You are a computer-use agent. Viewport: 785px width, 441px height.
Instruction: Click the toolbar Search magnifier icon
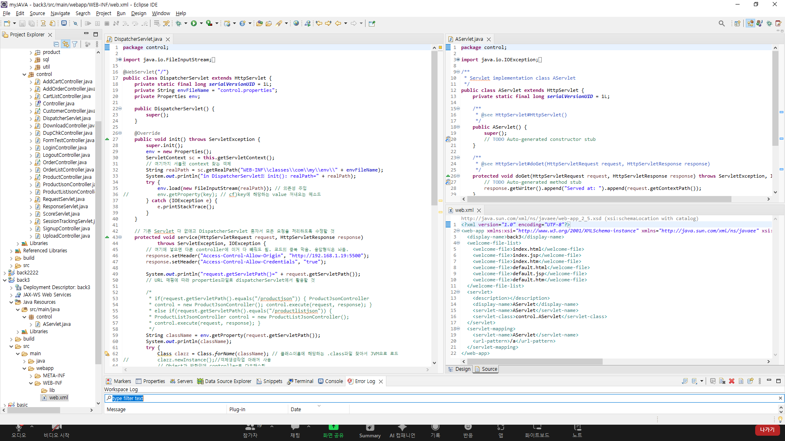coord(722,24)
